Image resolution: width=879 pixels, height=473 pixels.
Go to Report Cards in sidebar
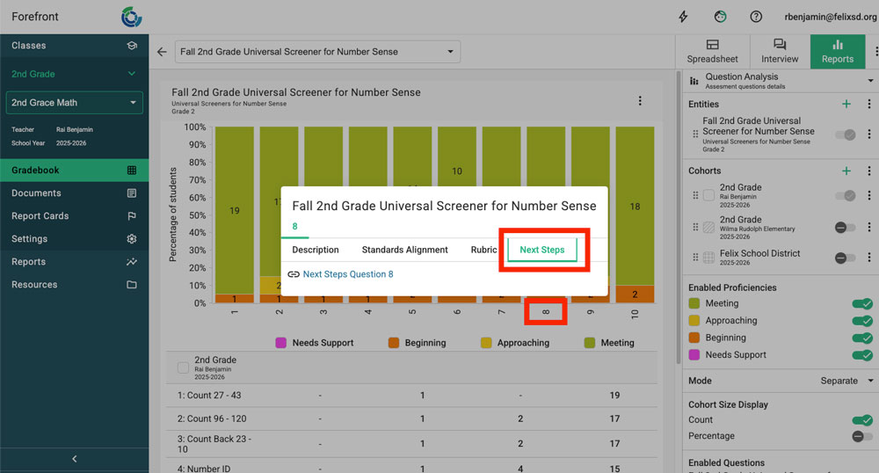pos(40,216)
